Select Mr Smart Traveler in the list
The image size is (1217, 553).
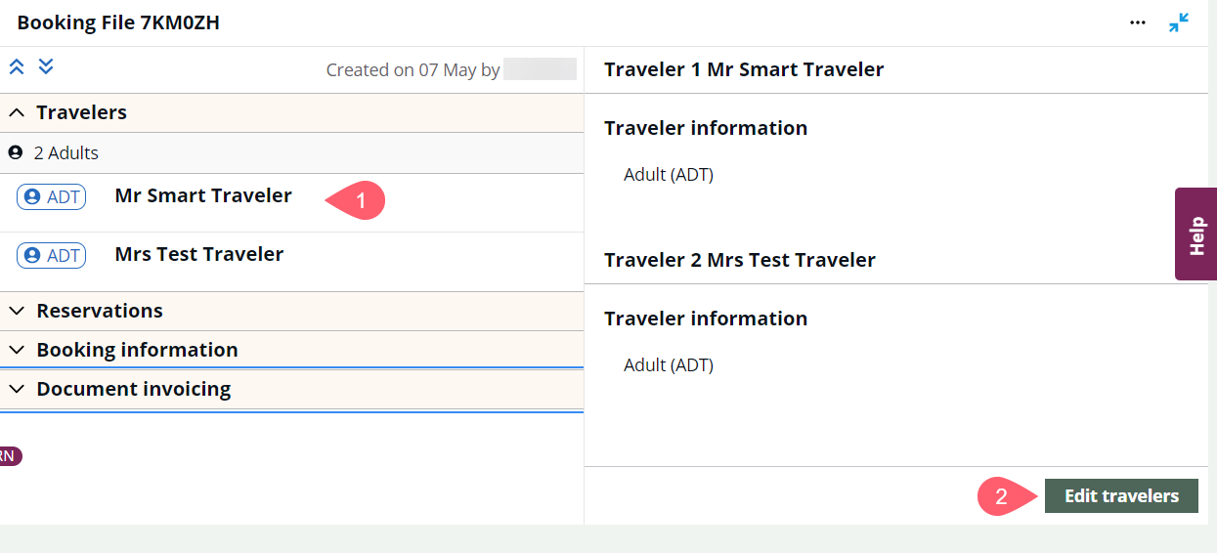203,195
